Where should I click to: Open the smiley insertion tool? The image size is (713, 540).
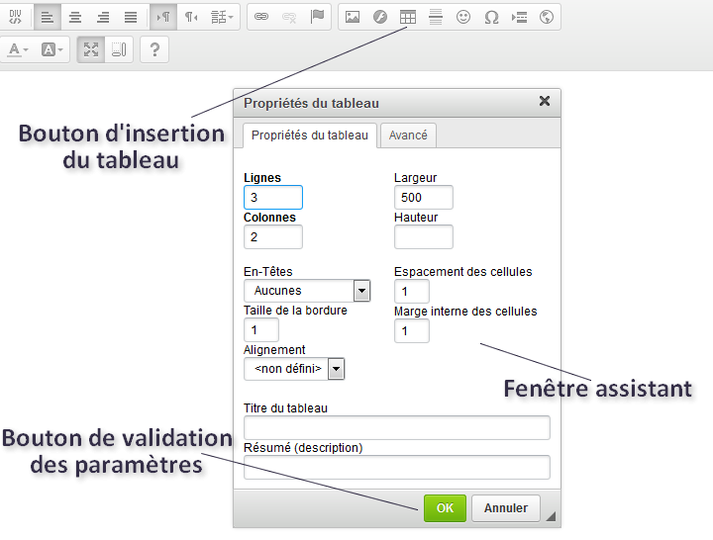(x=463, y=17)
